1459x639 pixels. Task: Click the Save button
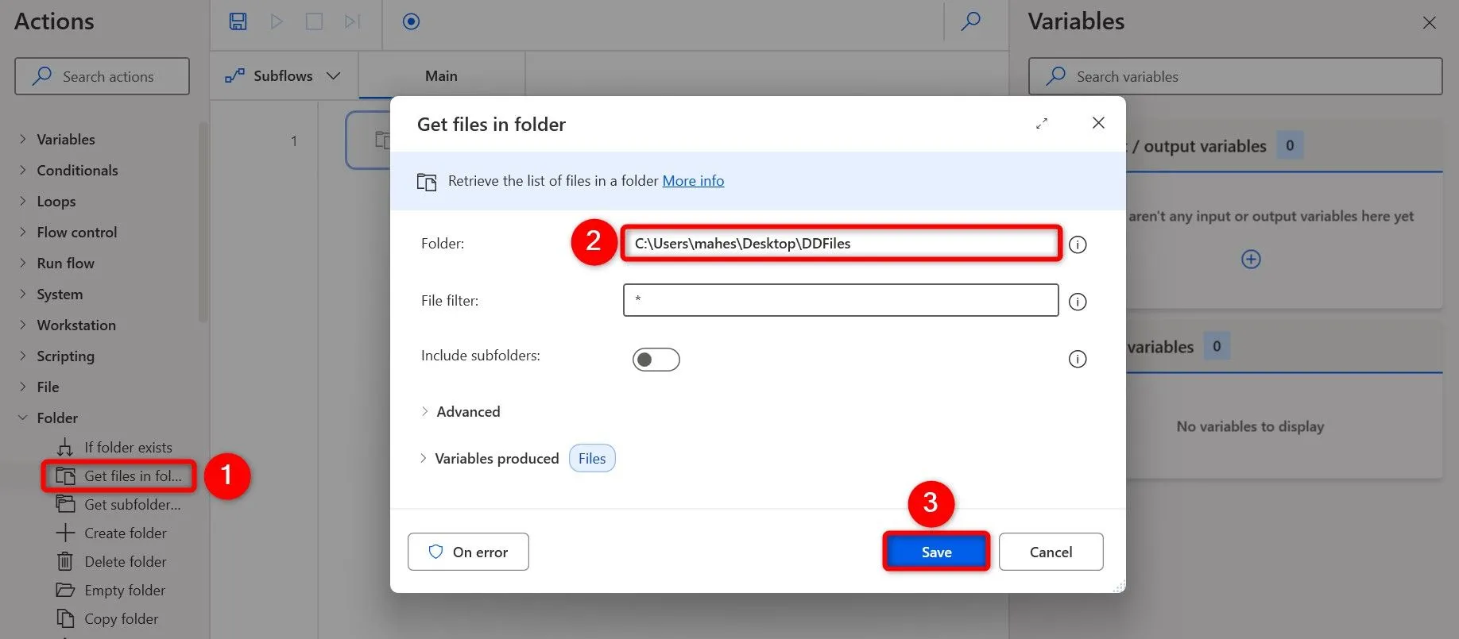tap(936, 552)
